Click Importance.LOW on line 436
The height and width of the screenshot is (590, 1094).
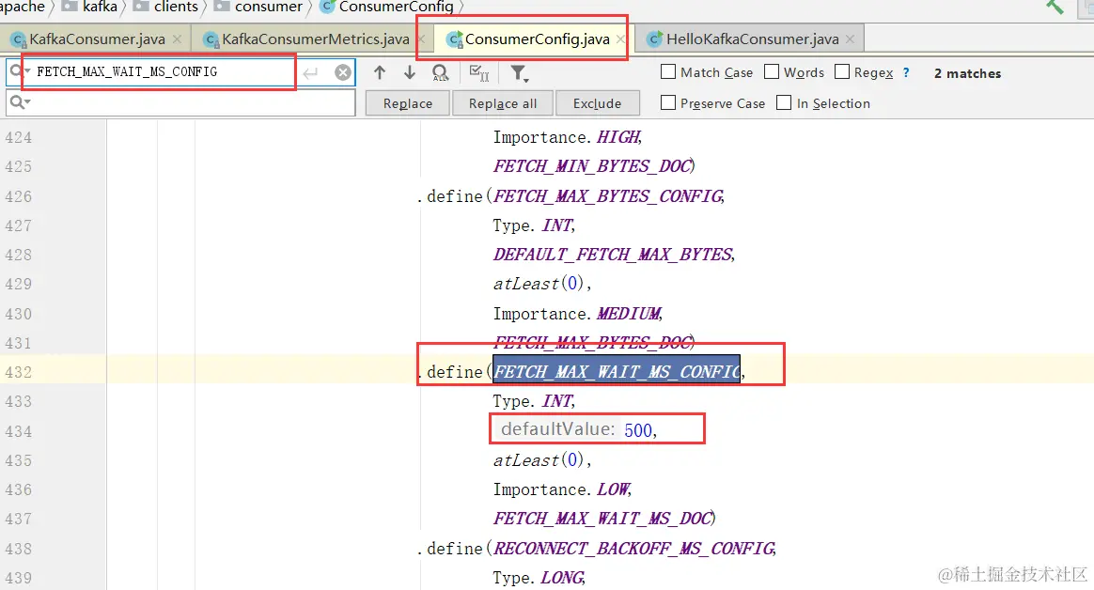coord(562,489)
